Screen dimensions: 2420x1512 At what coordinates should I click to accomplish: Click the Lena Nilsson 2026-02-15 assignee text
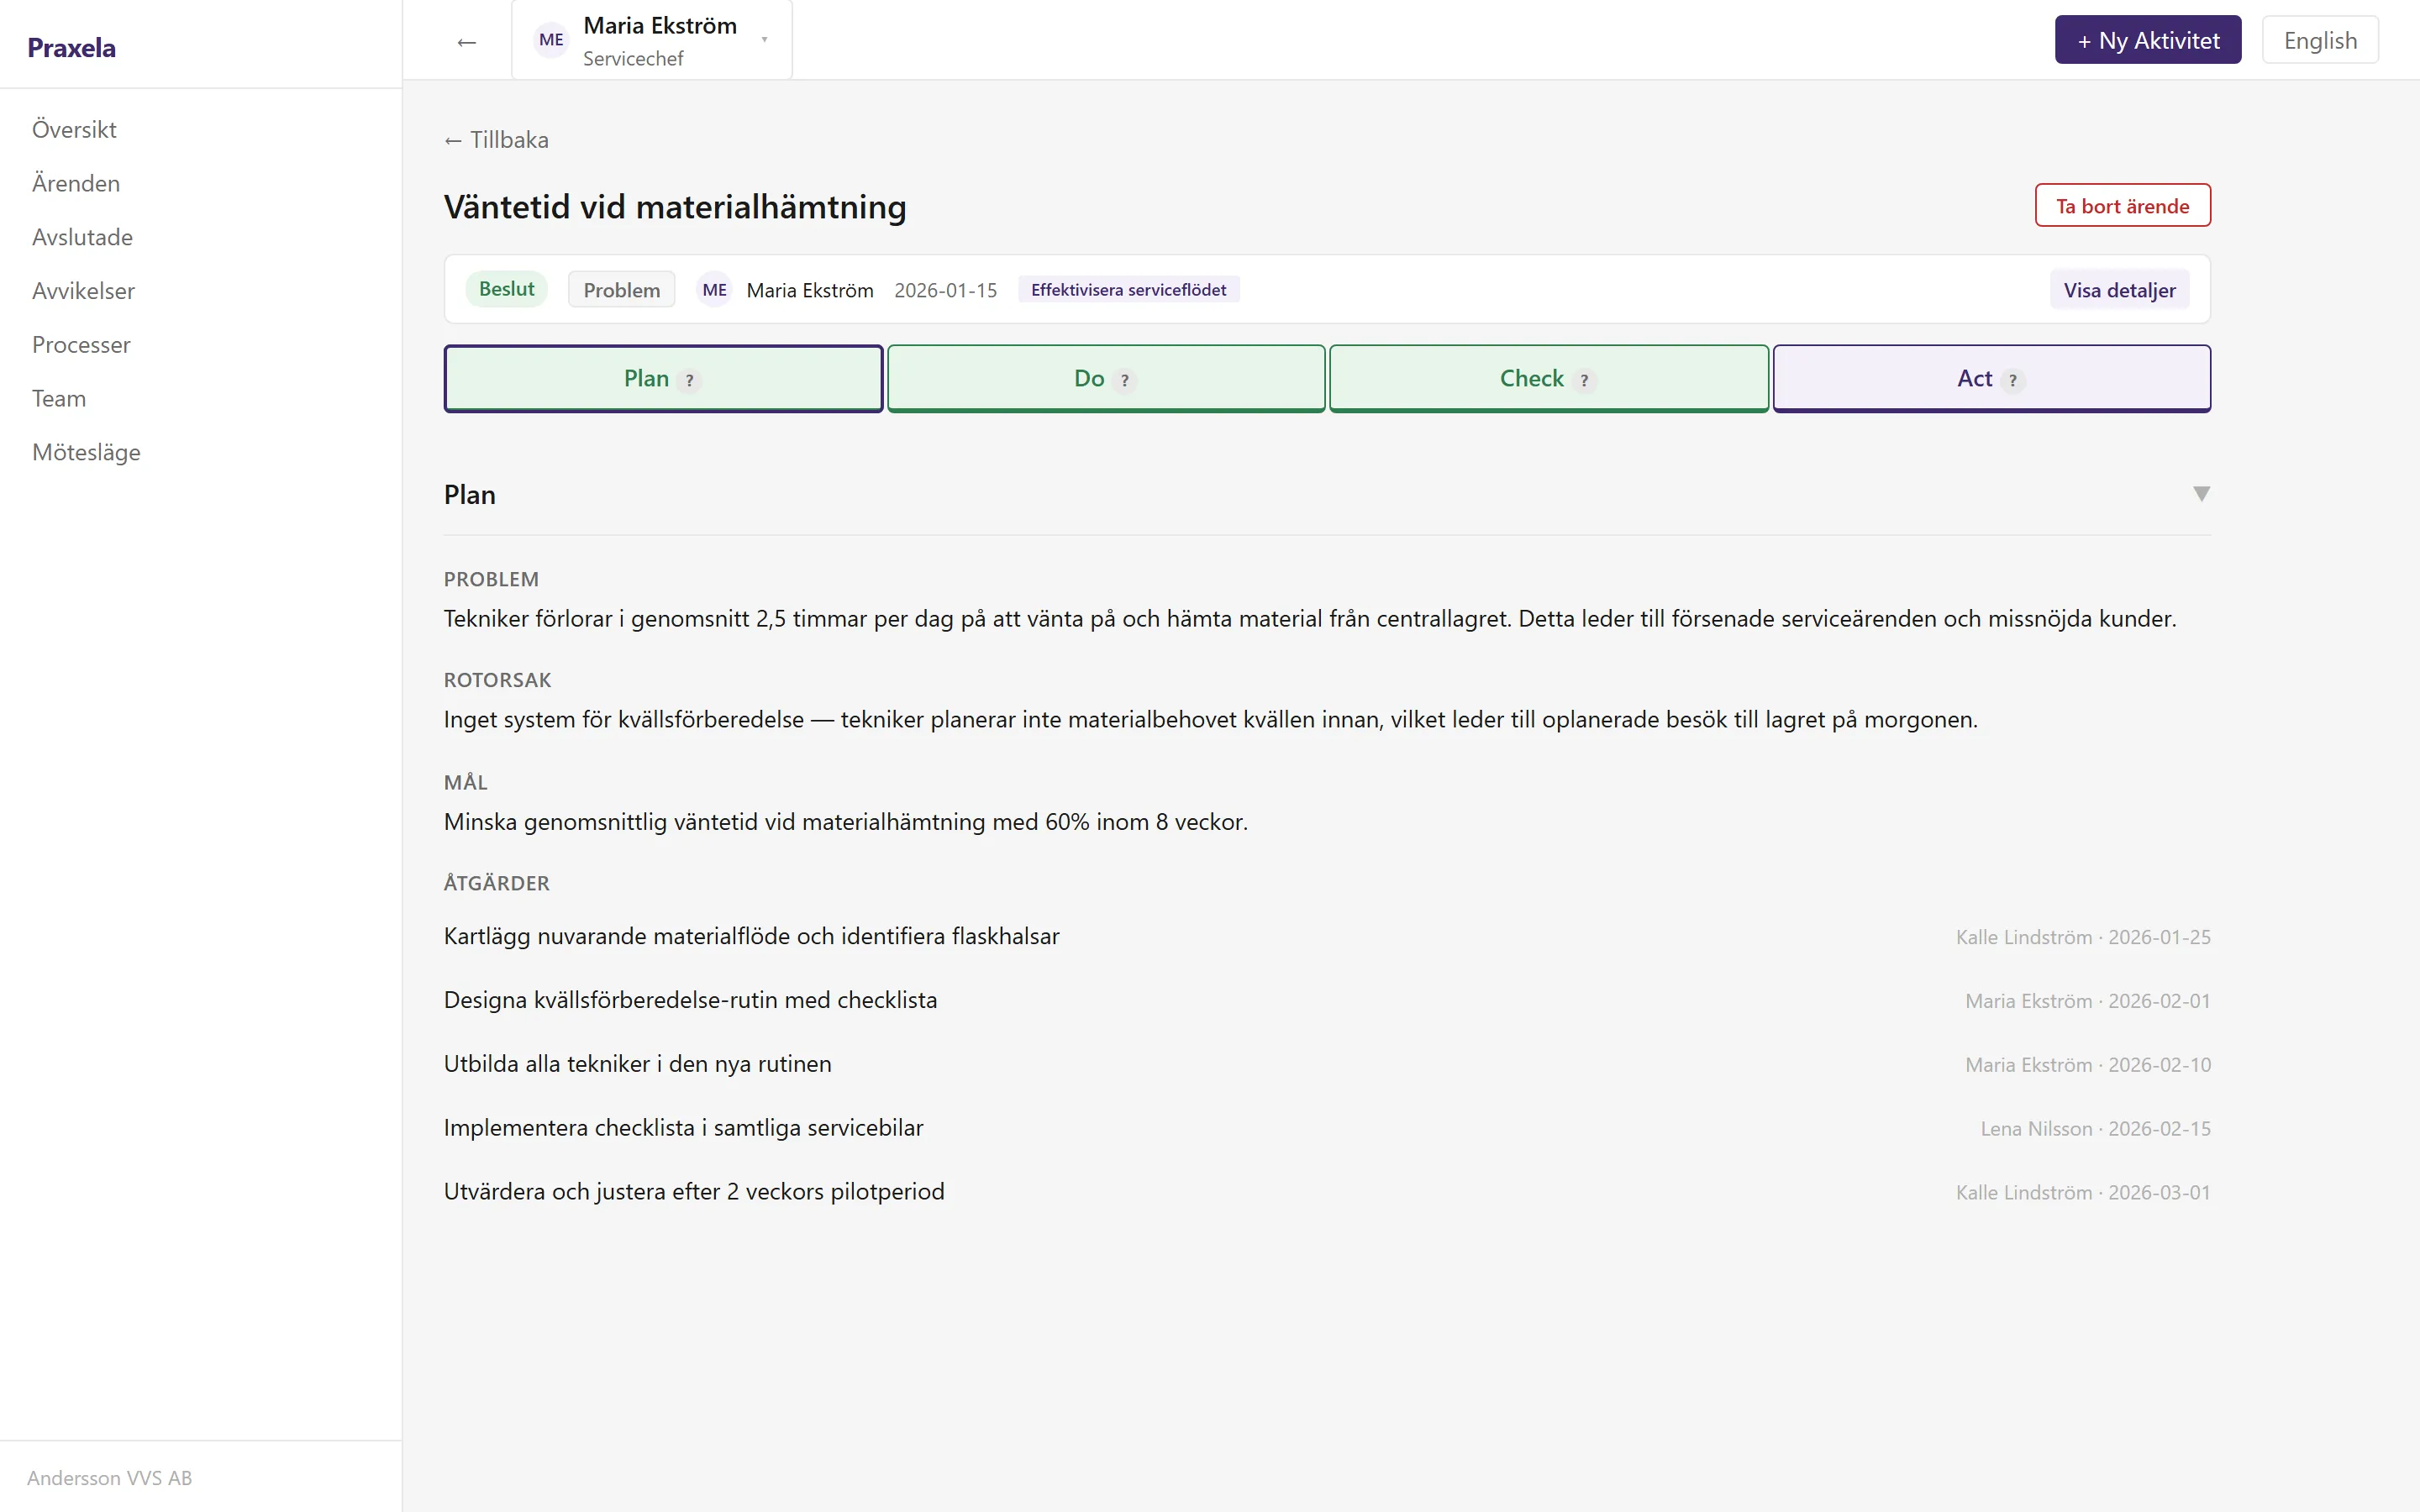(x=2095, y=1128)
